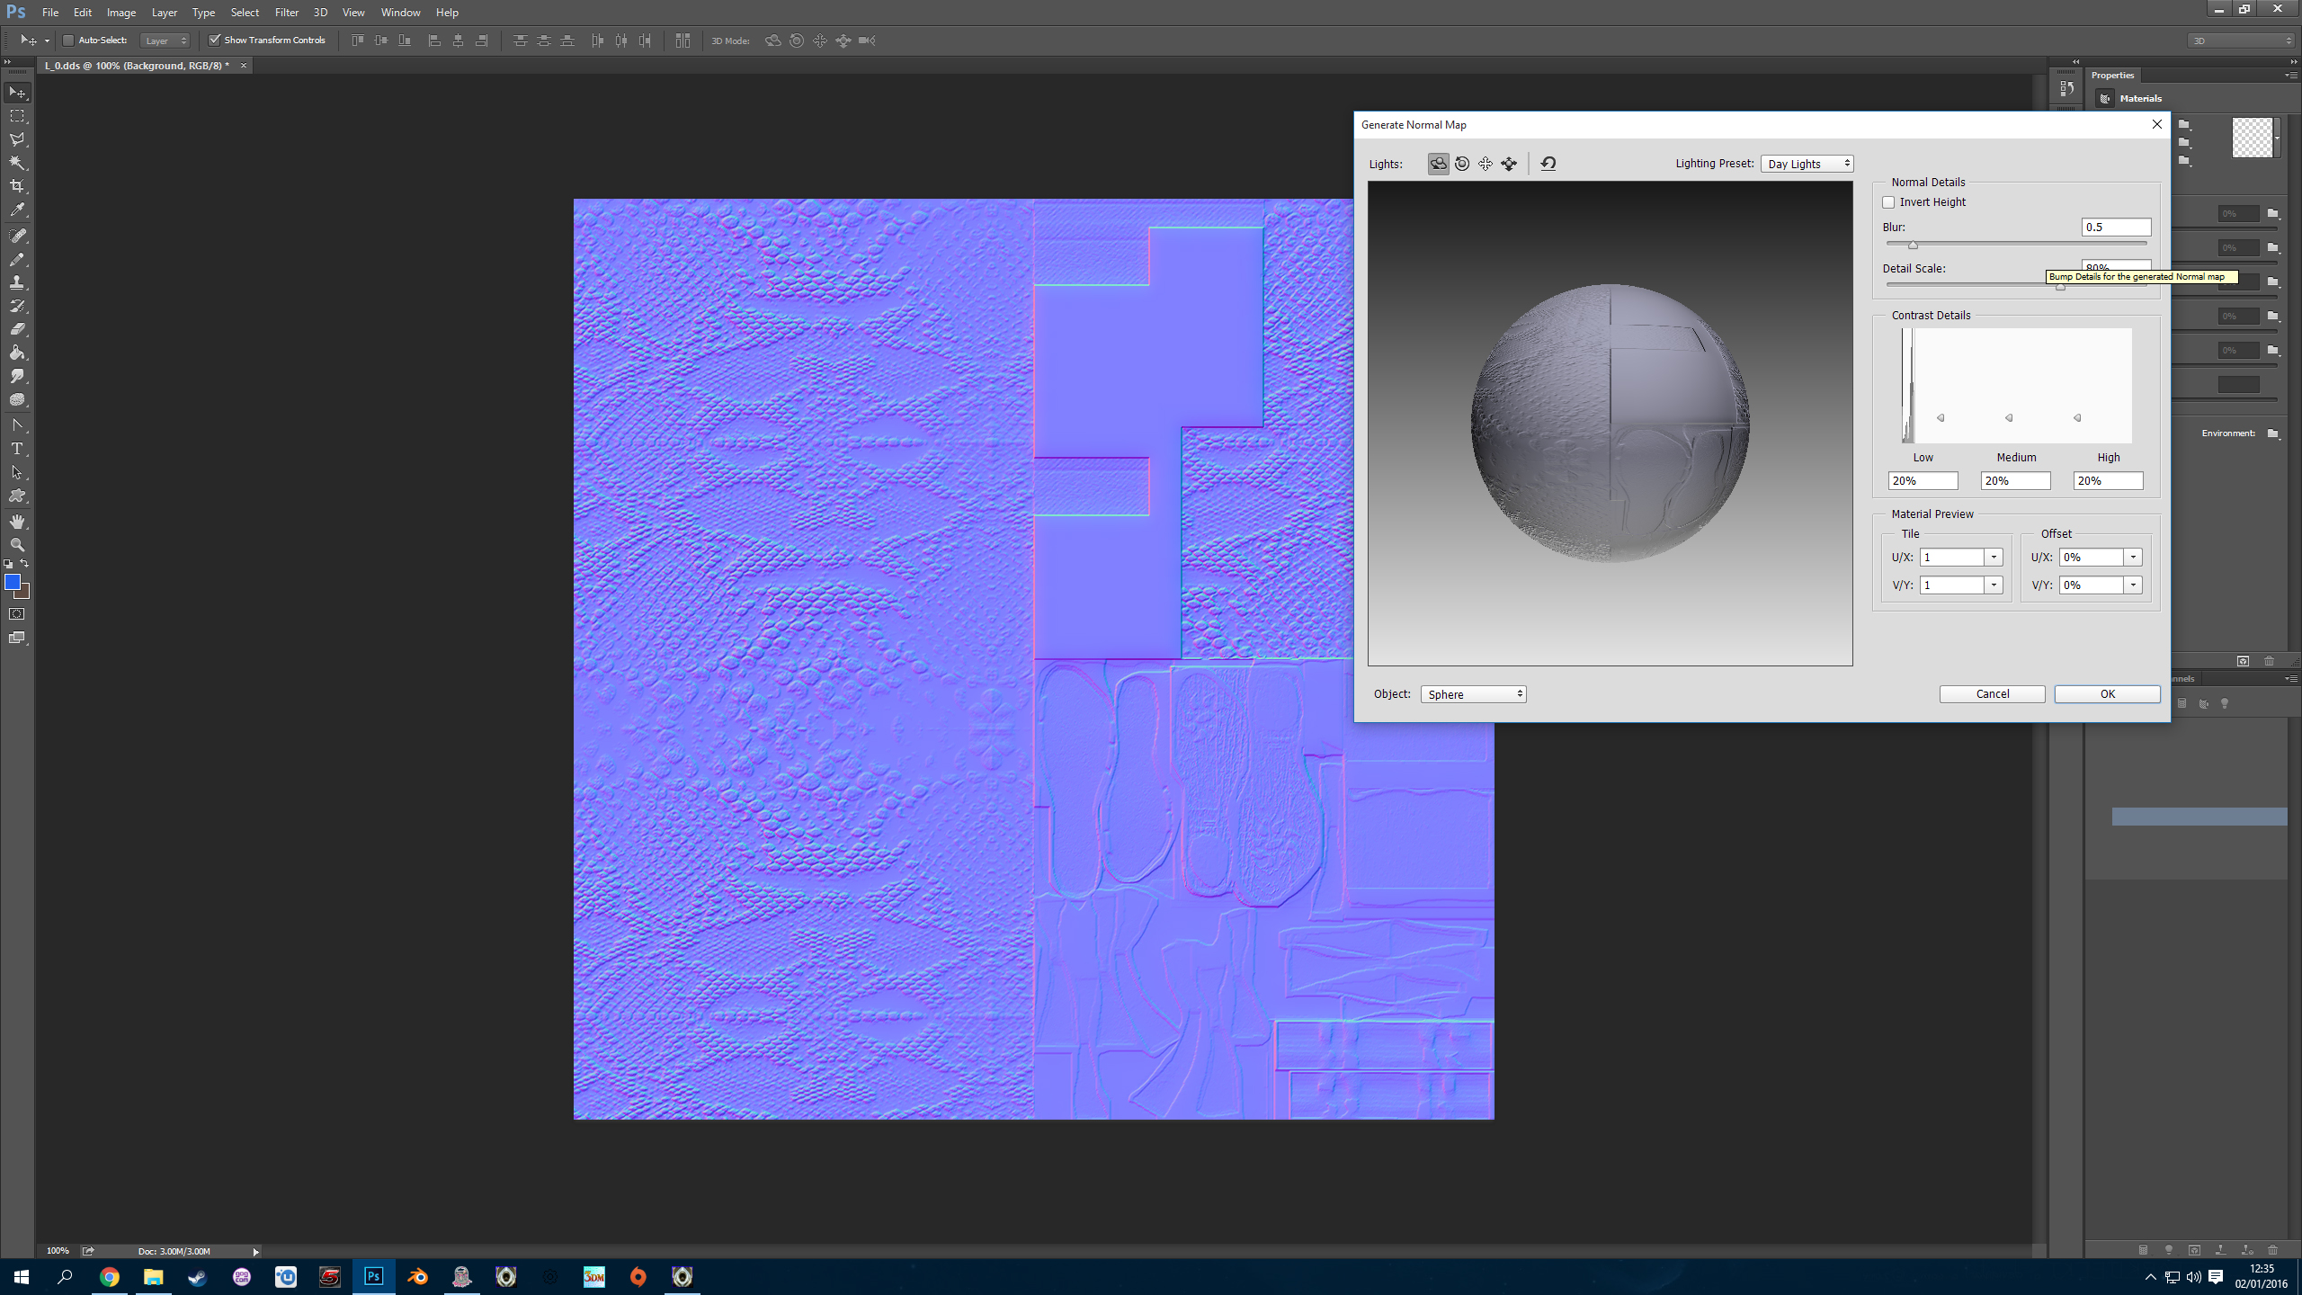Screen dimensions: 2302x1295
Task: Open the Lighting Preset dropdown
Action: click(x=1807, y=164)
